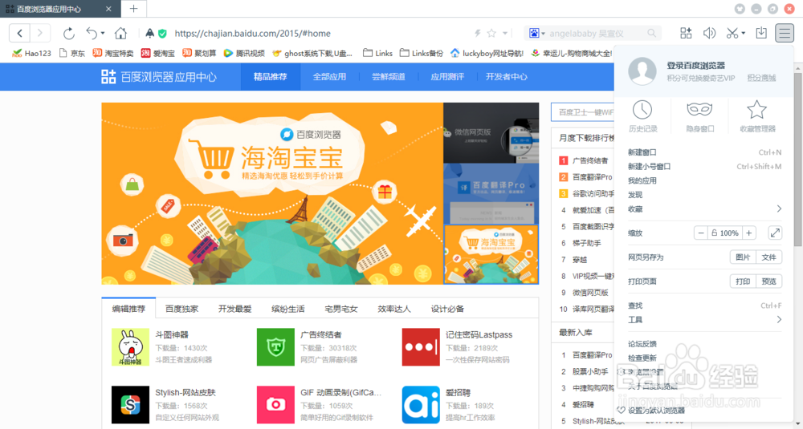Click the GIF 动画录制 camera app icon
This screenshot has width=803, height=429.
point(275,405)
